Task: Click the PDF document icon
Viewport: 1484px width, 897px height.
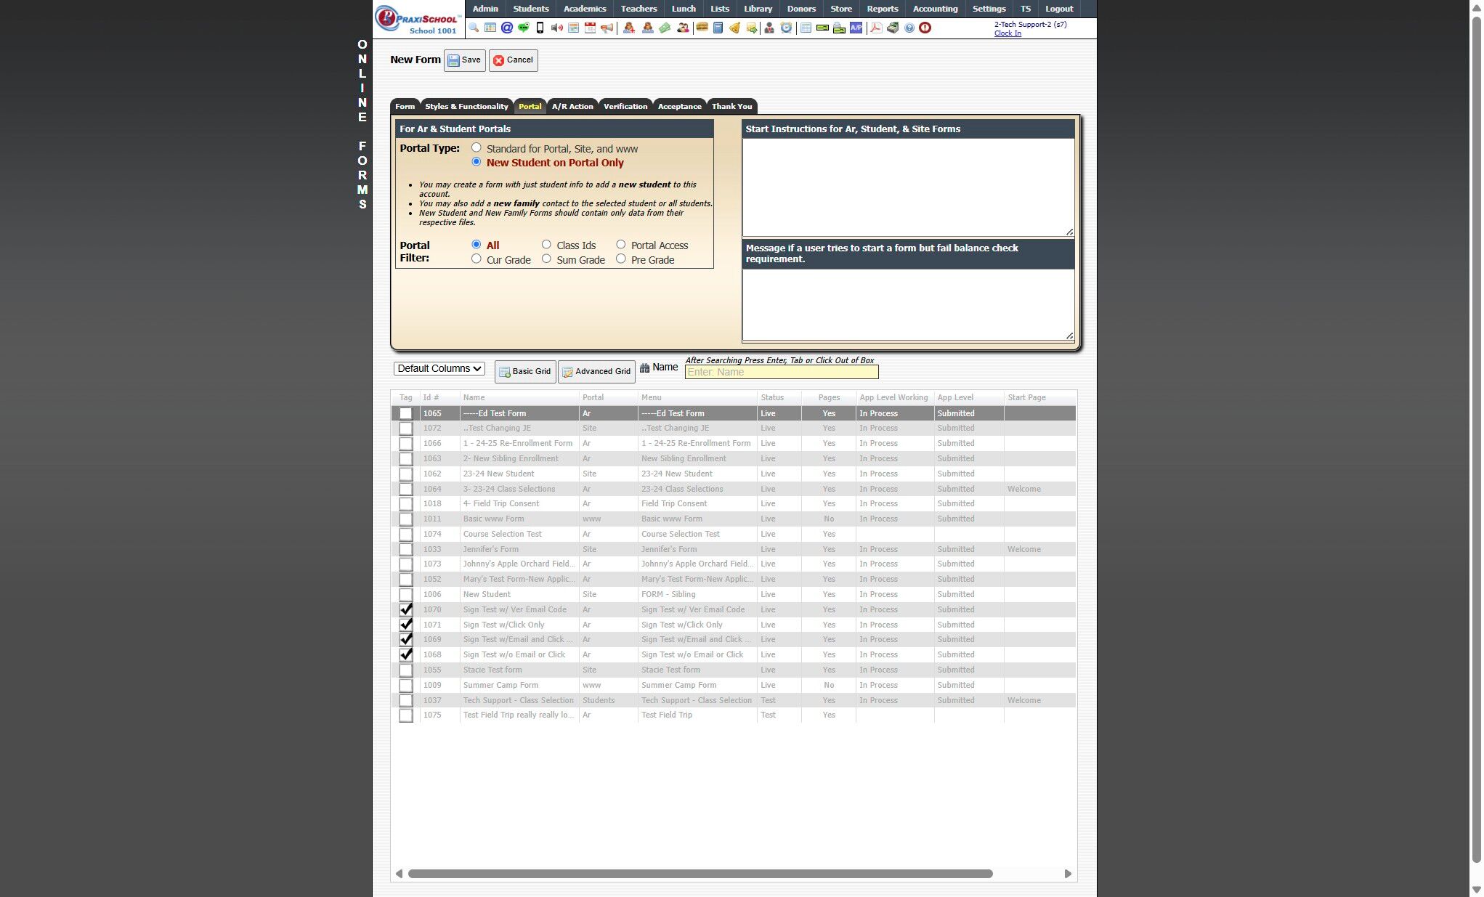Action: click(876, 28)
